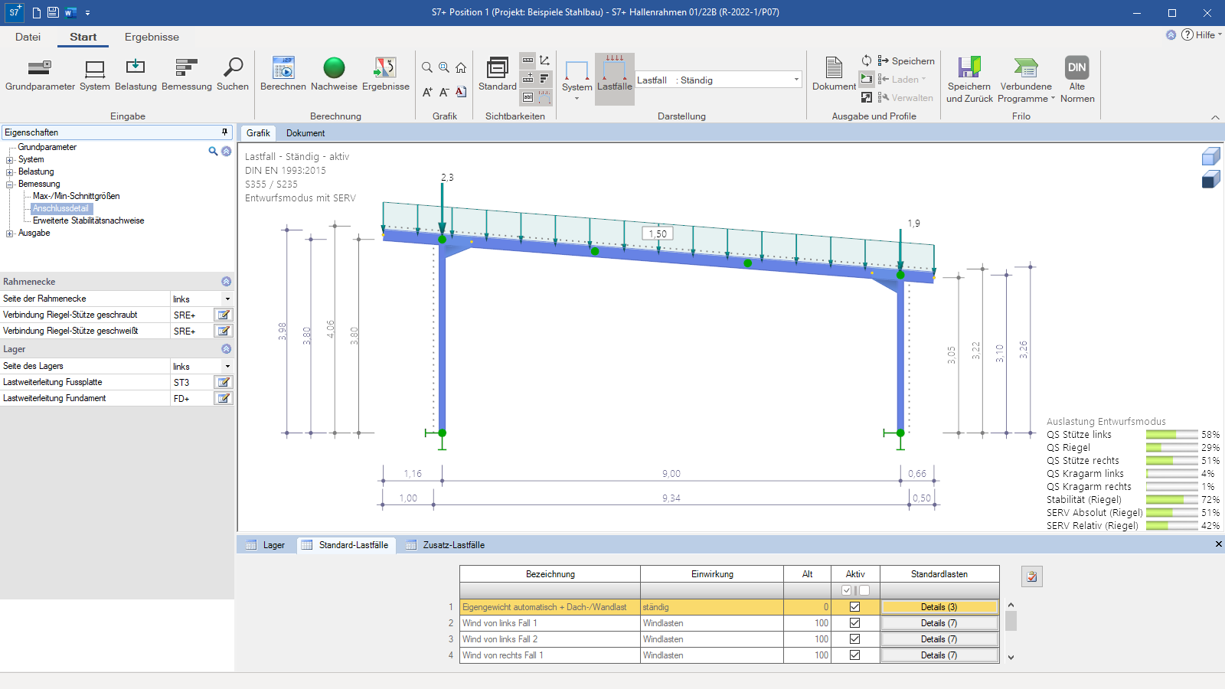
Task: Increase graphic font size A+
Action: tap(427, 92)
